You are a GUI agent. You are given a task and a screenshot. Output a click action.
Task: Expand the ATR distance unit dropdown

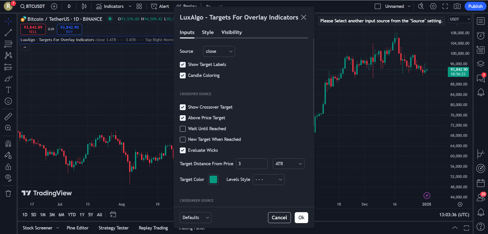point(288,164)
